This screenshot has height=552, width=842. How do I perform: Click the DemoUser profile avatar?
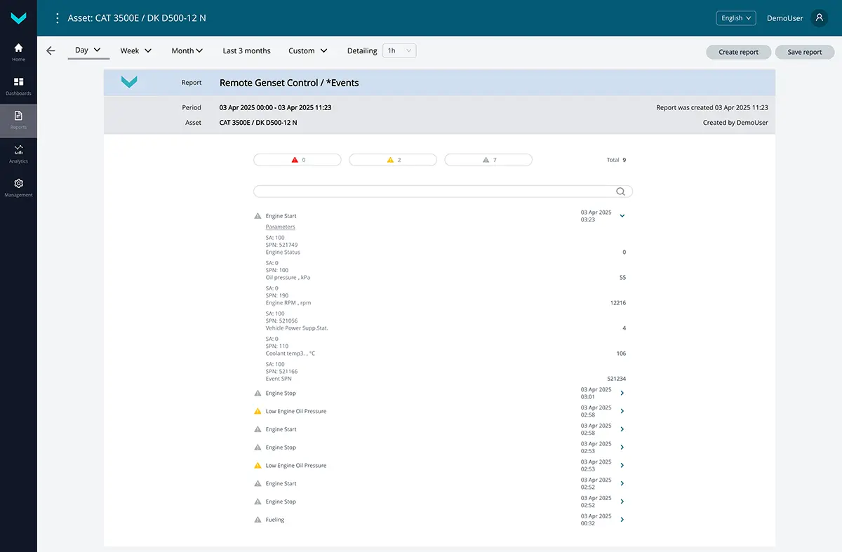click(819, 18)
